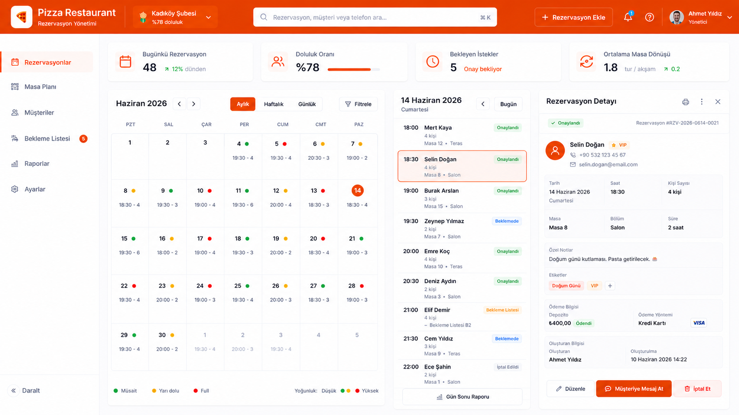Screen dimensions: 739x415
Task: Click selin.dogan@email.com address
Action: click(608, 165)
